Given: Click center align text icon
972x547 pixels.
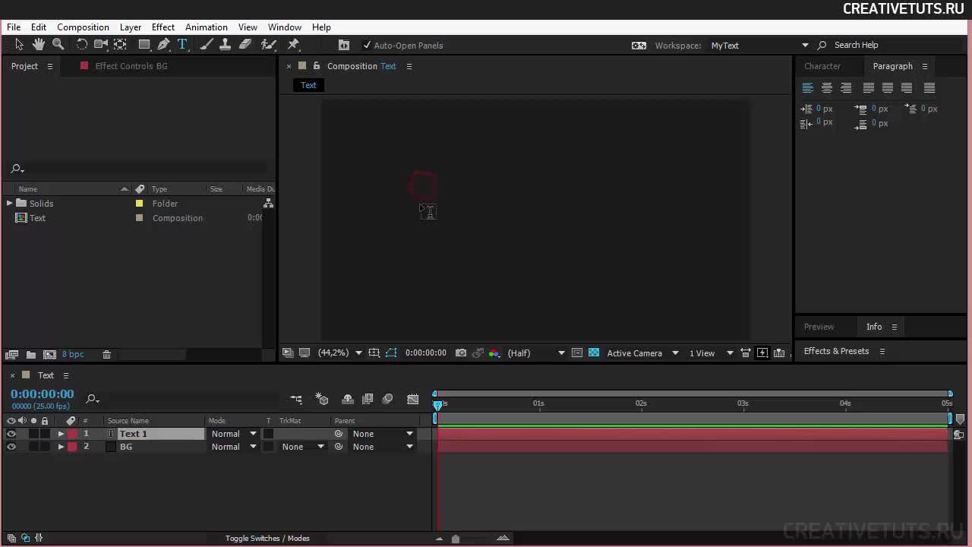Looking at the screenshot, I should 827,88.
